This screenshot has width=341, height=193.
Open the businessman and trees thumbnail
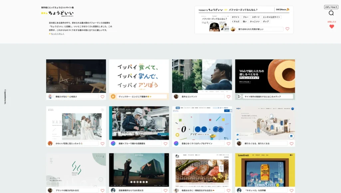click(202, 76)
